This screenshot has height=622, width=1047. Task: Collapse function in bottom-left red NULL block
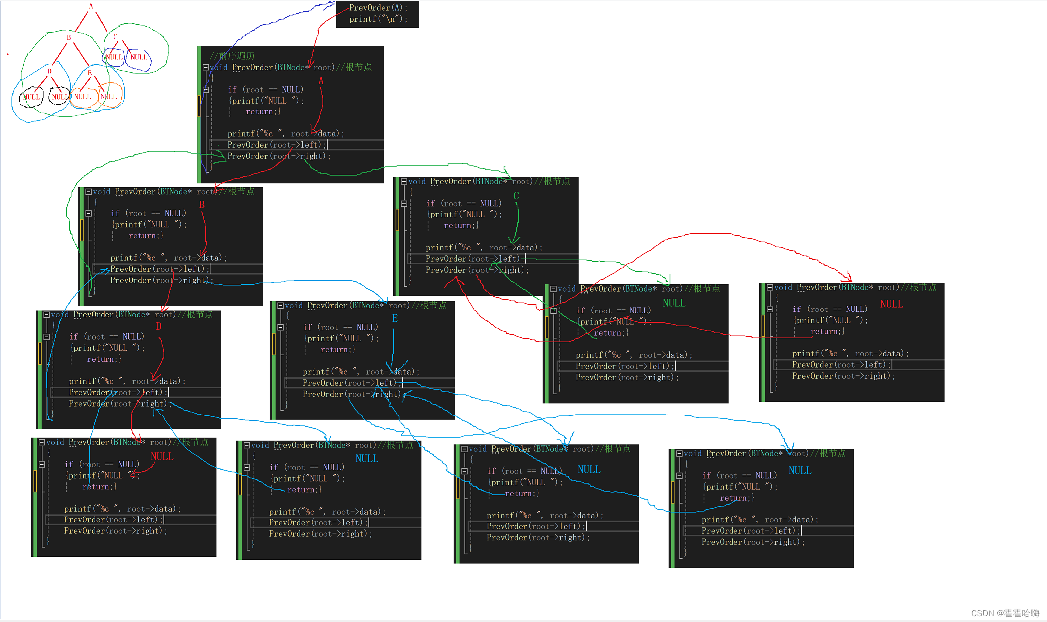pyautogui.click(x=42, y=442)
